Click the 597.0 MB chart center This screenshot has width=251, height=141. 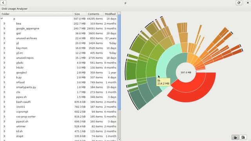click(186, 72)
